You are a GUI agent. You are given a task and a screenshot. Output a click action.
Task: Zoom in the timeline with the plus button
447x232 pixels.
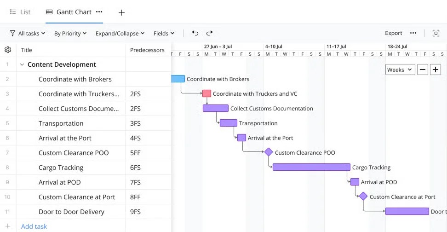tap(436, 70)
